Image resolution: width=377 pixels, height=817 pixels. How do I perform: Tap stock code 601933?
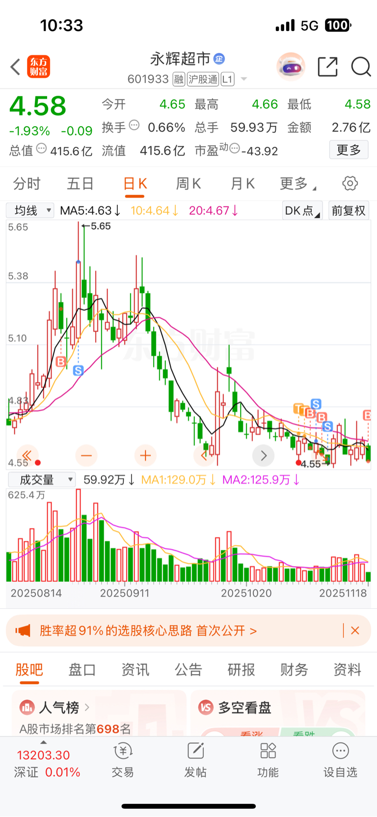click(x=148, y=79)
